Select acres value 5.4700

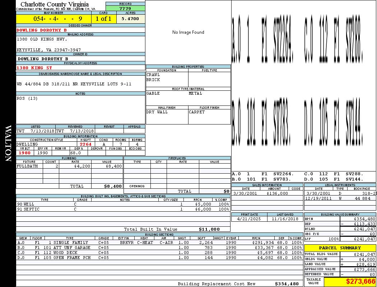(x=130, y=19)
